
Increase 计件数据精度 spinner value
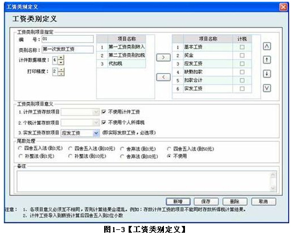61,57
